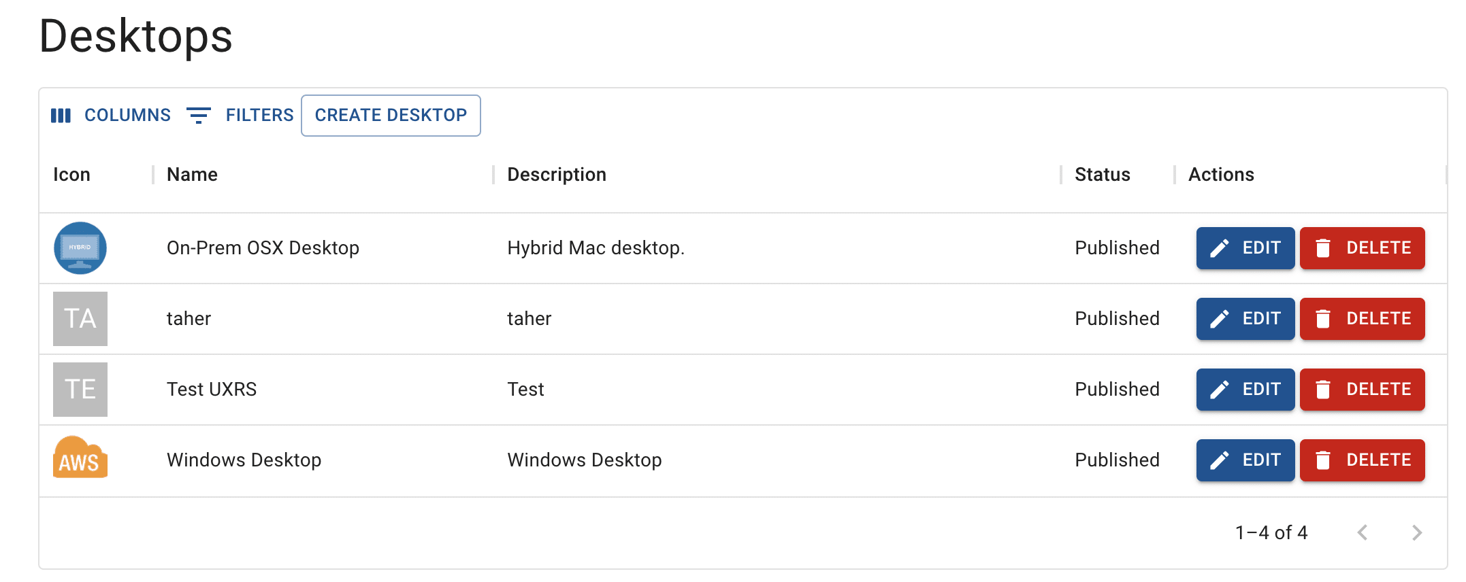This screenshot has height=582, width=1466.
Task: Edit the On-Prem OSX Desktop entry
Action: [1245, 248]
